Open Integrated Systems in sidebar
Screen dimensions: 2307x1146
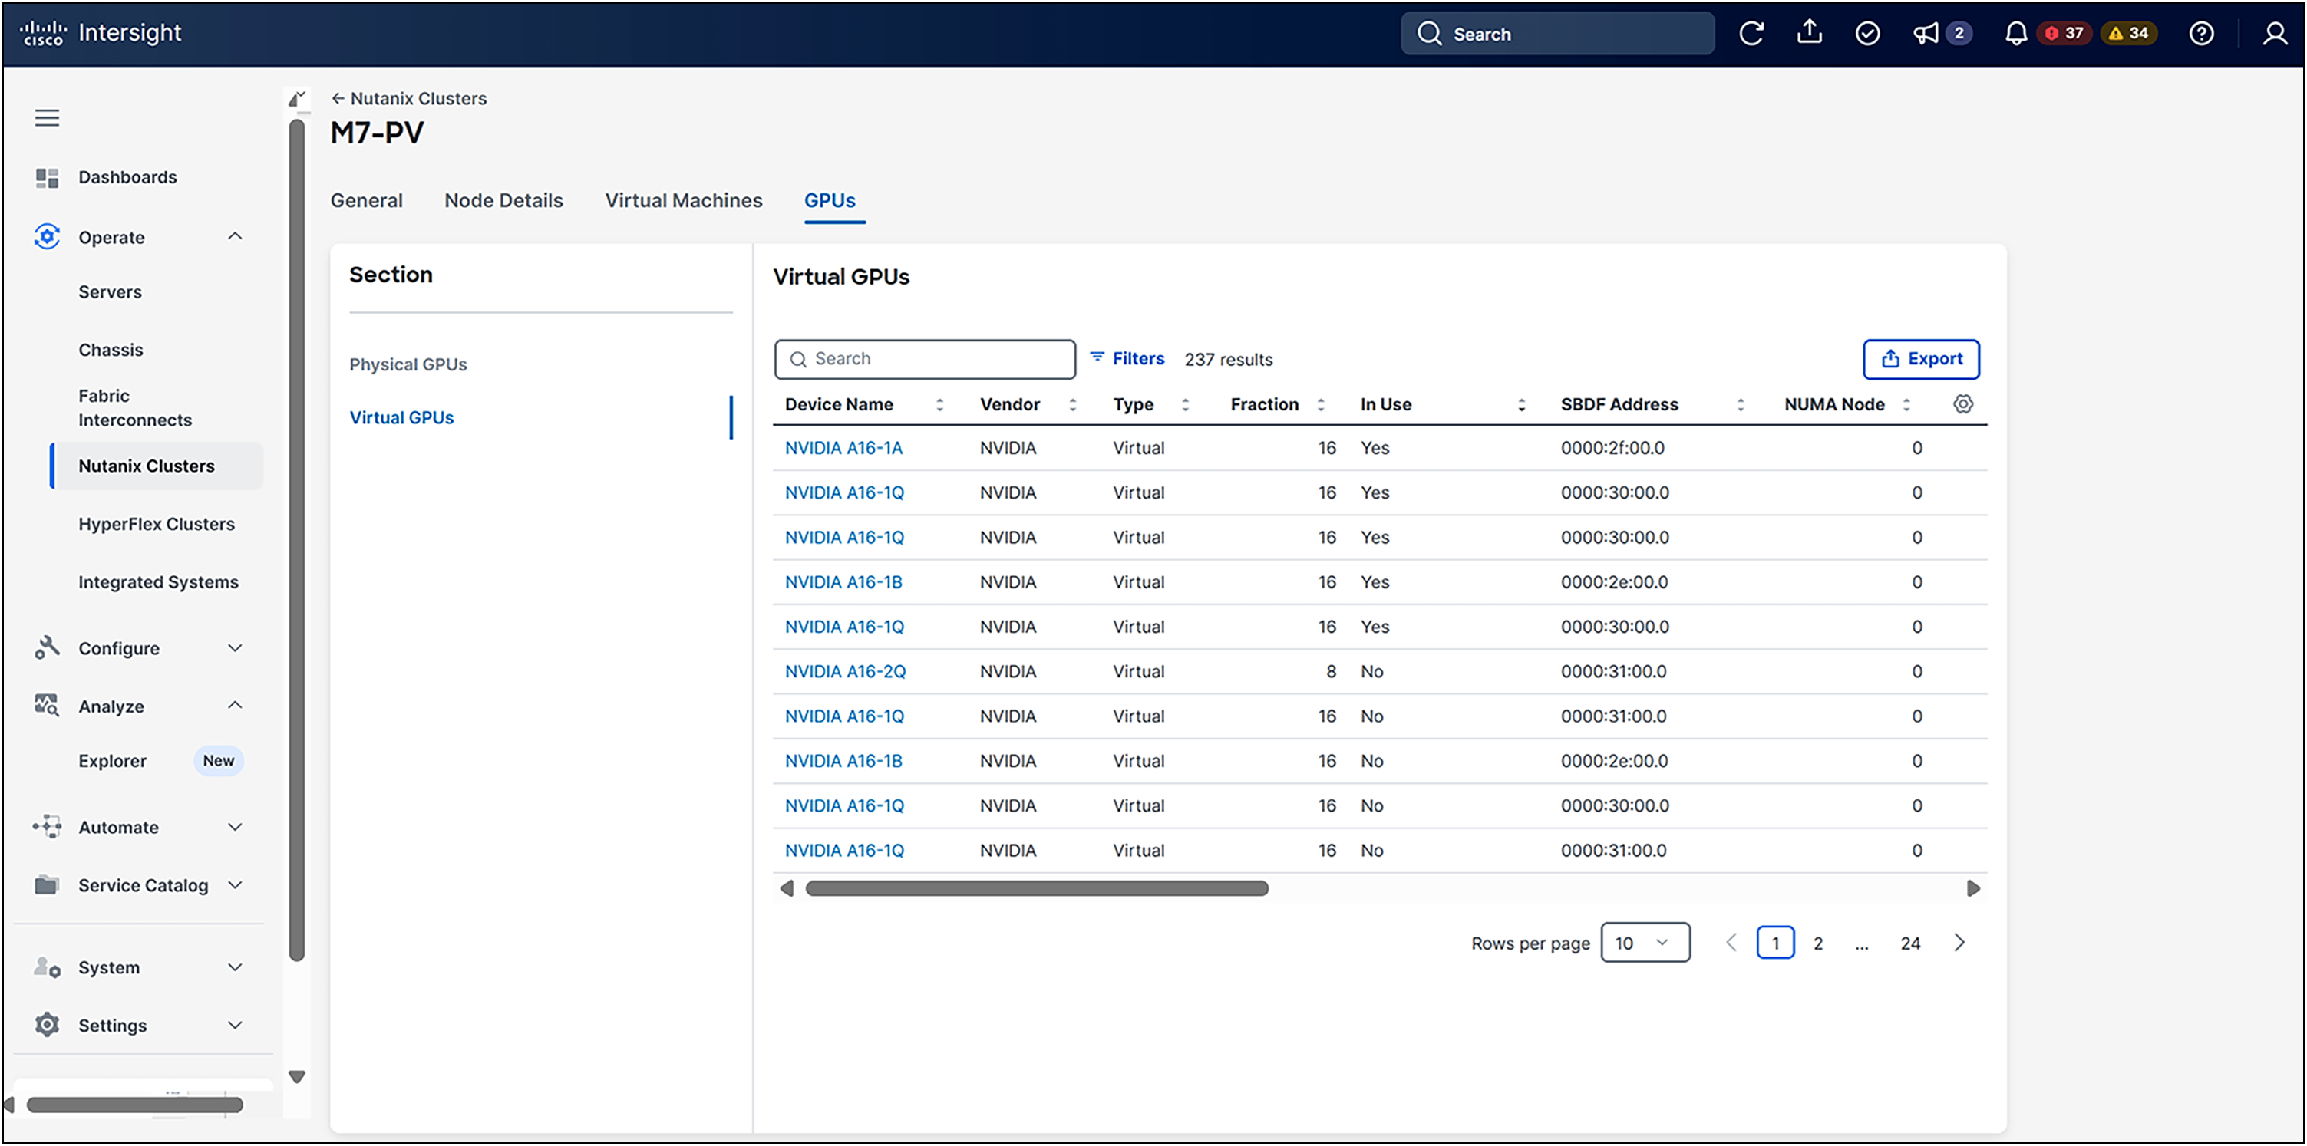click(x=159, y=582)
